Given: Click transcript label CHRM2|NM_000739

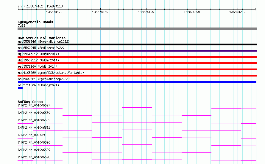Looking at the screenshot, I should click(31, 135).
